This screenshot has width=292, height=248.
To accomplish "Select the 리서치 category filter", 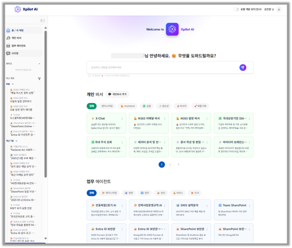I will coord(181,106).
